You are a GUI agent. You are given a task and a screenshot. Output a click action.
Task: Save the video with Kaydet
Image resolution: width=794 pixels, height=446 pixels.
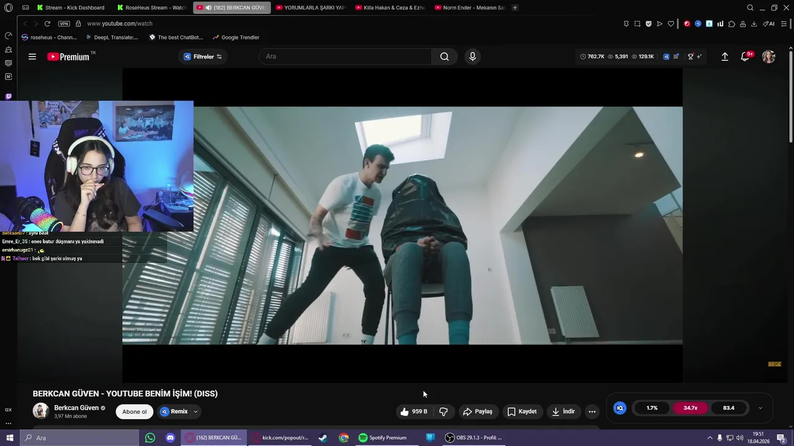pos(522,411)
